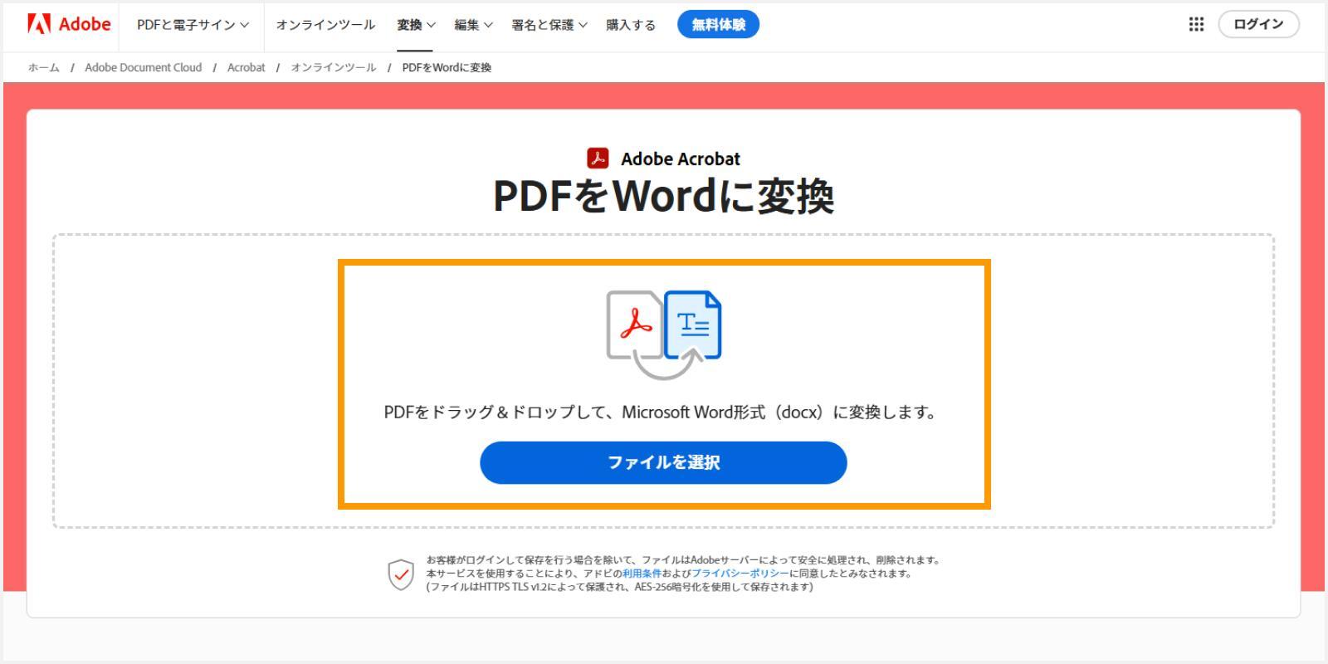
Task: Expand the 変換 menu
Action: 416,25
